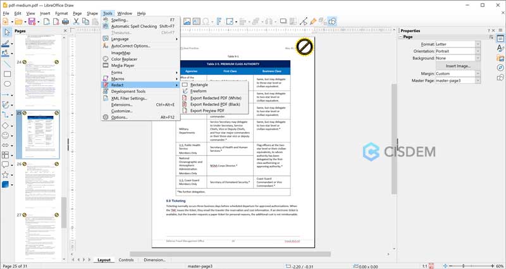Click the Print icon in toolbar
The width and height of the screenshot is (506, 269).
[64, 22]
